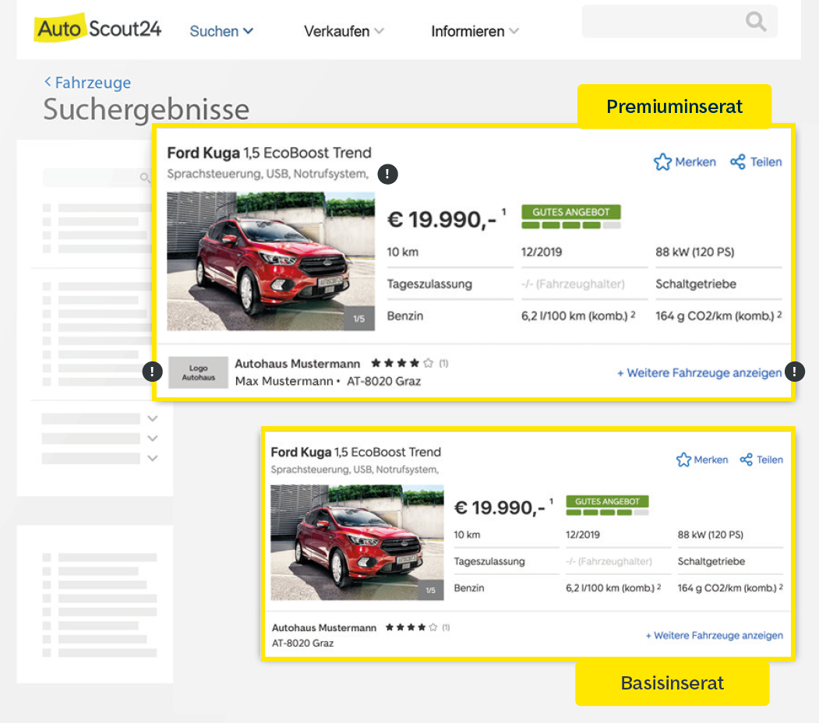Open Autohaus Mustermann in the premium listing
Image resolution: width=819 pixels, height=723 pixels.
(x=297, y=364)
